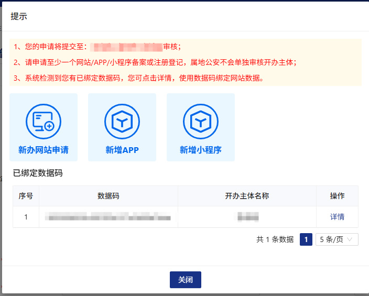Click notice line 3 about 已绑定数据码
The image size is (369, 296).
tap(138, 78)
